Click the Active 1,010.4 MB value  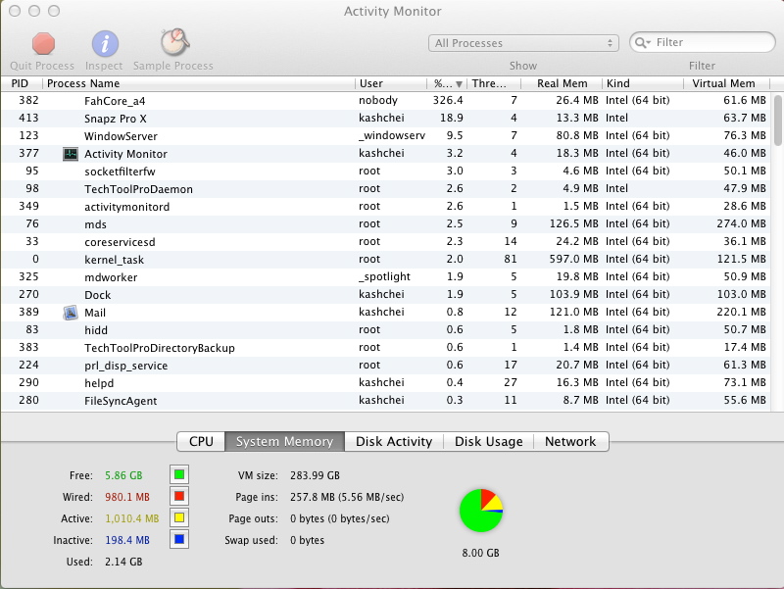pyautogui.click(x=132, y=518)
